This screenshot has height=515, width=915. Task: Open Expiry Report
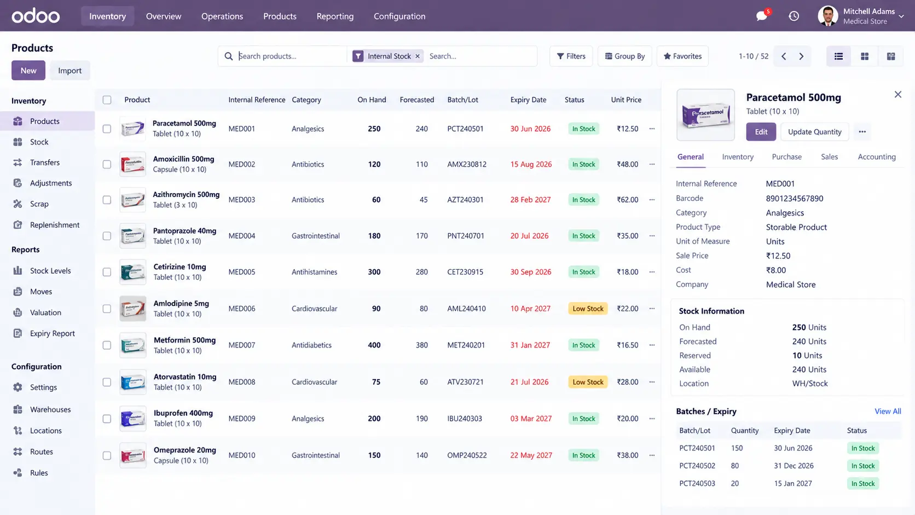click(47, 333)
